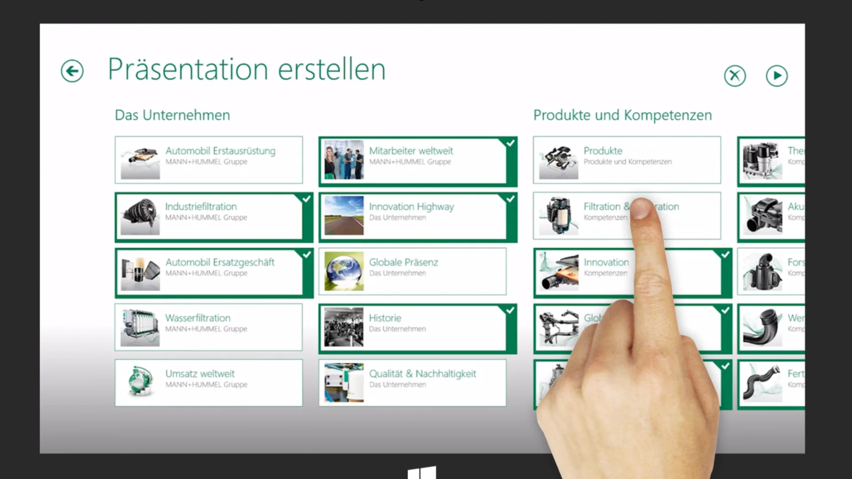Select the Qualität & Nachhaltigkeit tile
852x479 pixels.
tap(412, 382)
